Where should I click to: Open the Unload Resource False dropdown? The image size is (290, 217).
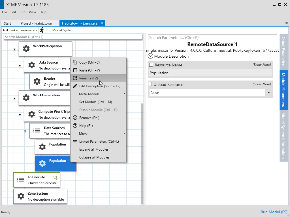268,93
